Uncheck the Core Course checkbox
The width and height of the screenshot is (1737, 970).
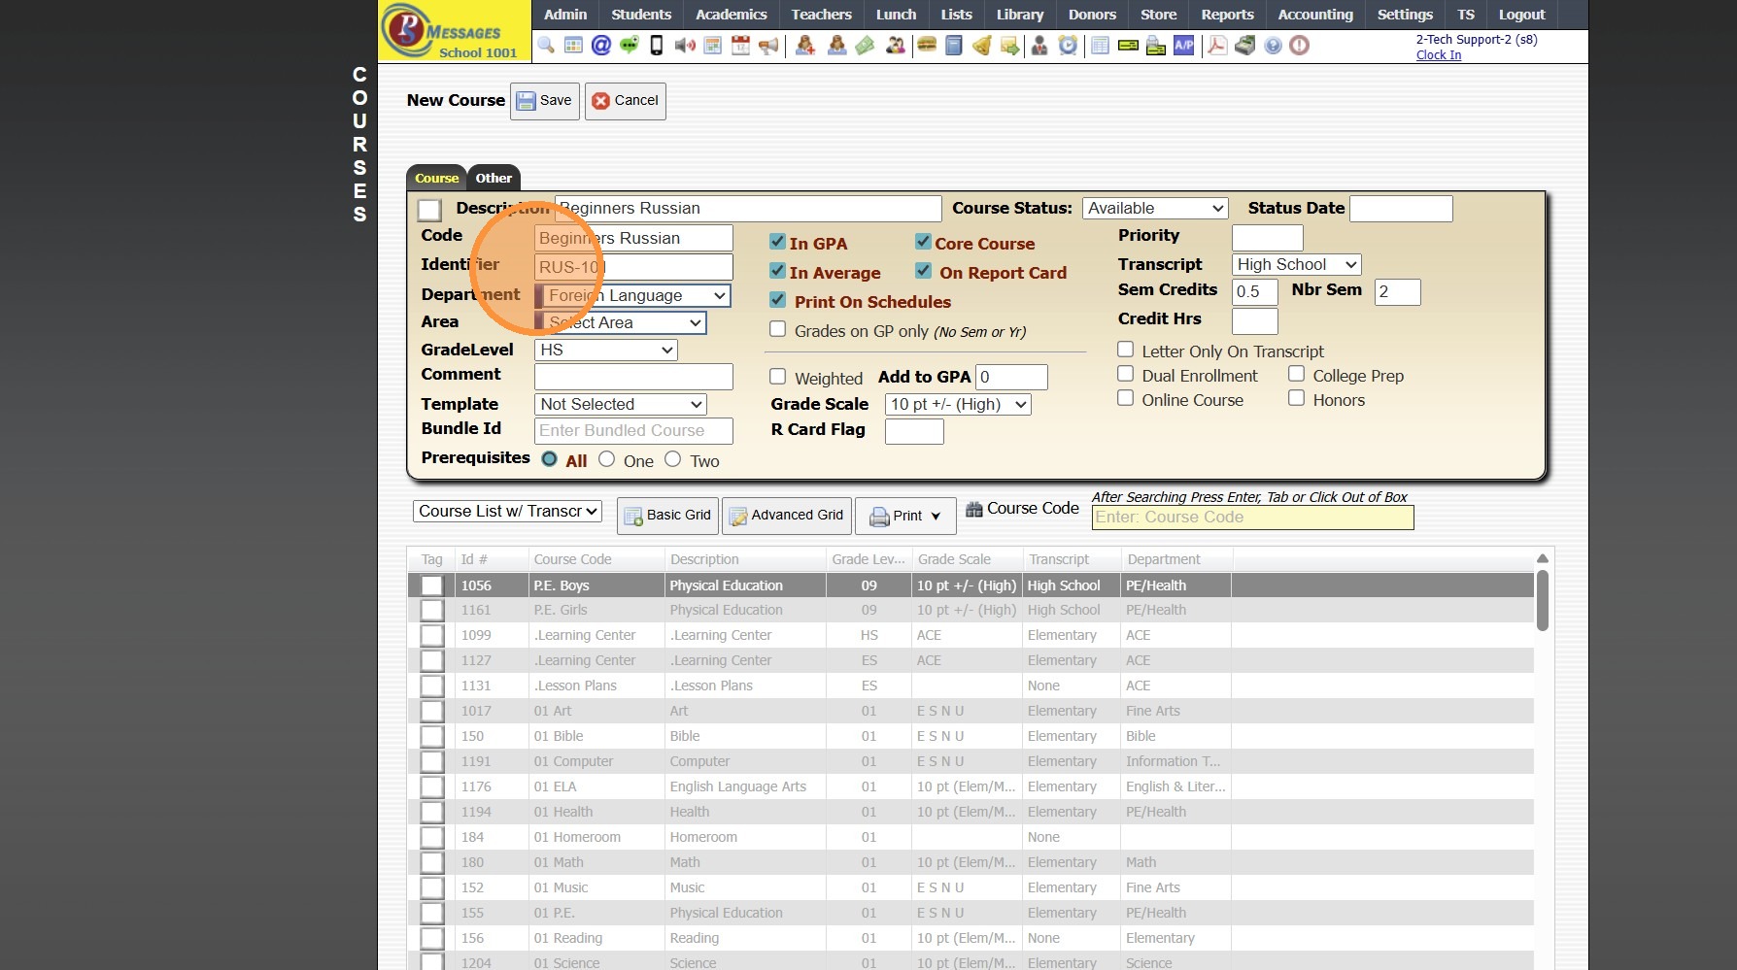click(x=923, y=242)
